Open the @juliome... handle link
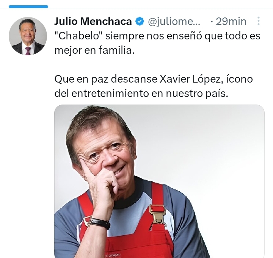 (174, 22)
